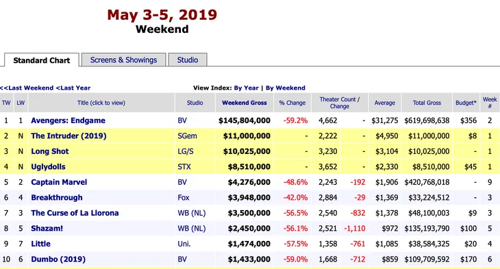Open Dumbo (2019) title link
The image size is (500, 269).
(x=58, y=259)
